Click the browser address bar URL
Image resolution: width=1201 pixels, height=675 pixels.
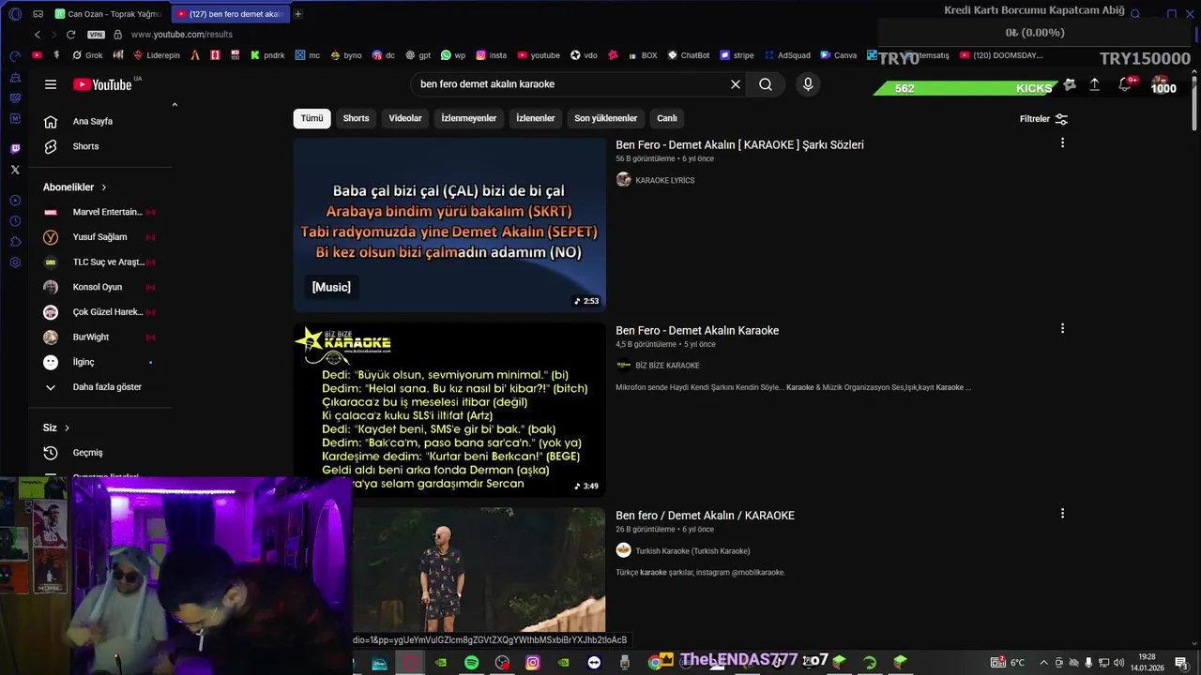181,35
